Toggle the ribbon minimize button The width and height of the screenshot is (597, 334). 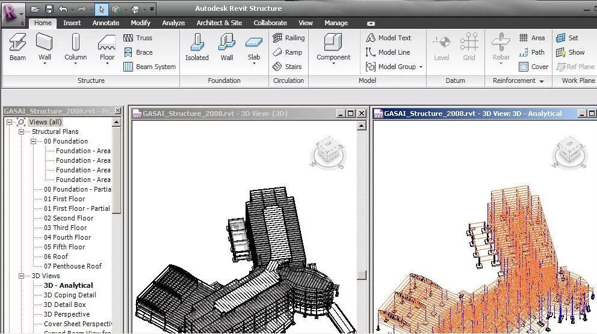click(x=371, y=23)
